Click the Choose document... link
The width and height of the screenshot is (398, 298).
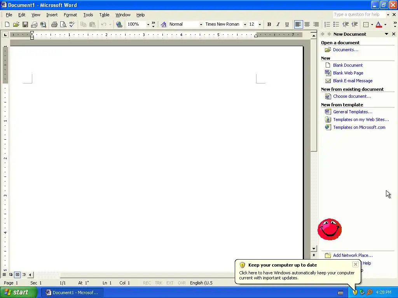pos(352,96)
